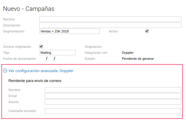Uncheck the Genera originación checkbox
186x128 pixels.
(41, 46)
